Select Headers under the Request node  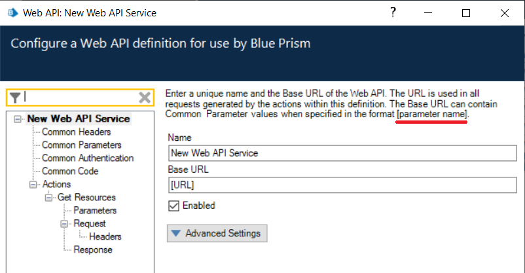point(105,237)
